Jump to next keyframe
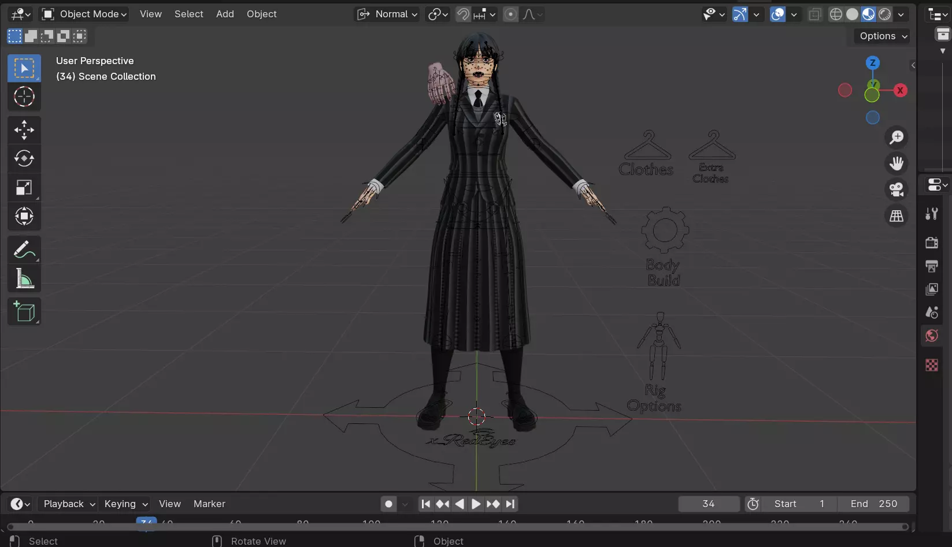 (493, 504)
